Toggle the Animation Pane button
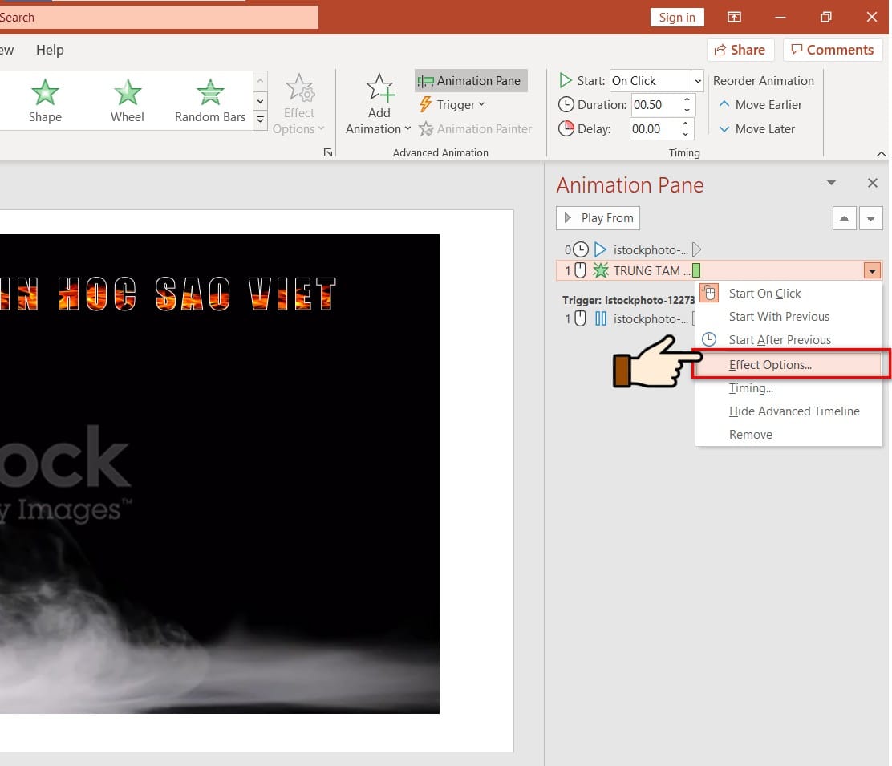892x766 pixels. (471, 81)
